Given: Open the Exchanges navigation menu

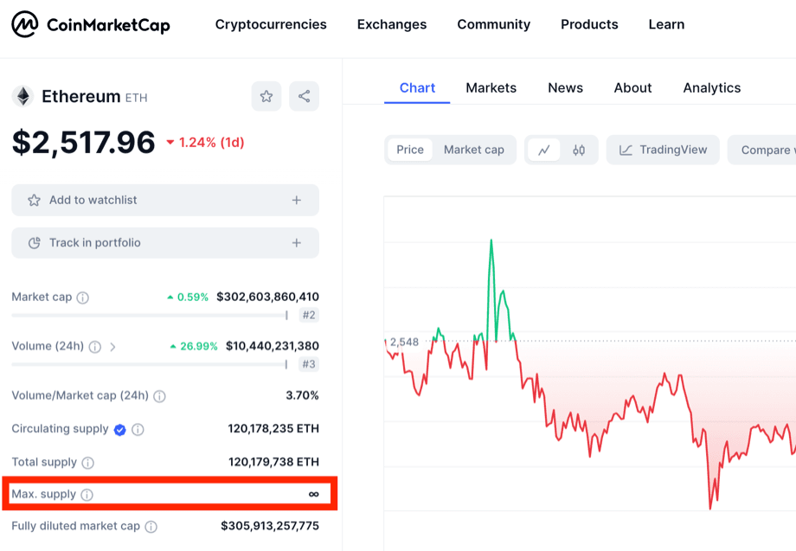Looking at the screenshot, I should pos(391,24).
